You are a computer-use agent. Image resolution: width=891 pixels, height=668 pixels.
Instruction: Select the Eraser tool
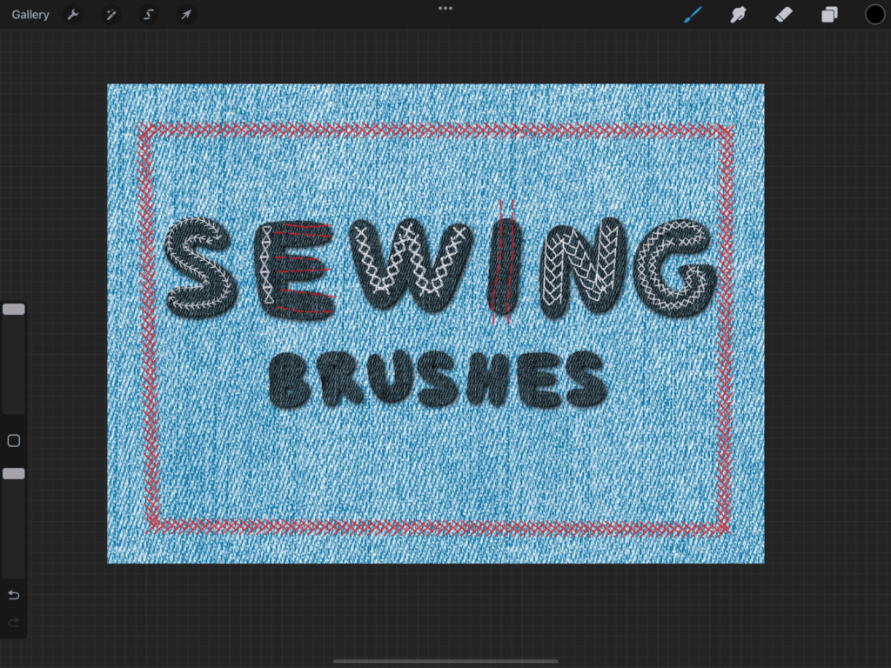pyautogui.click(x=784, y=15)
